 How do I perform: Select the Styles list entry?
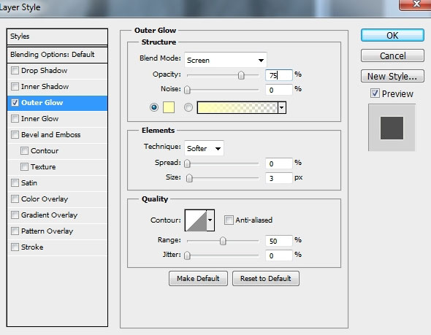click(57, 36)
